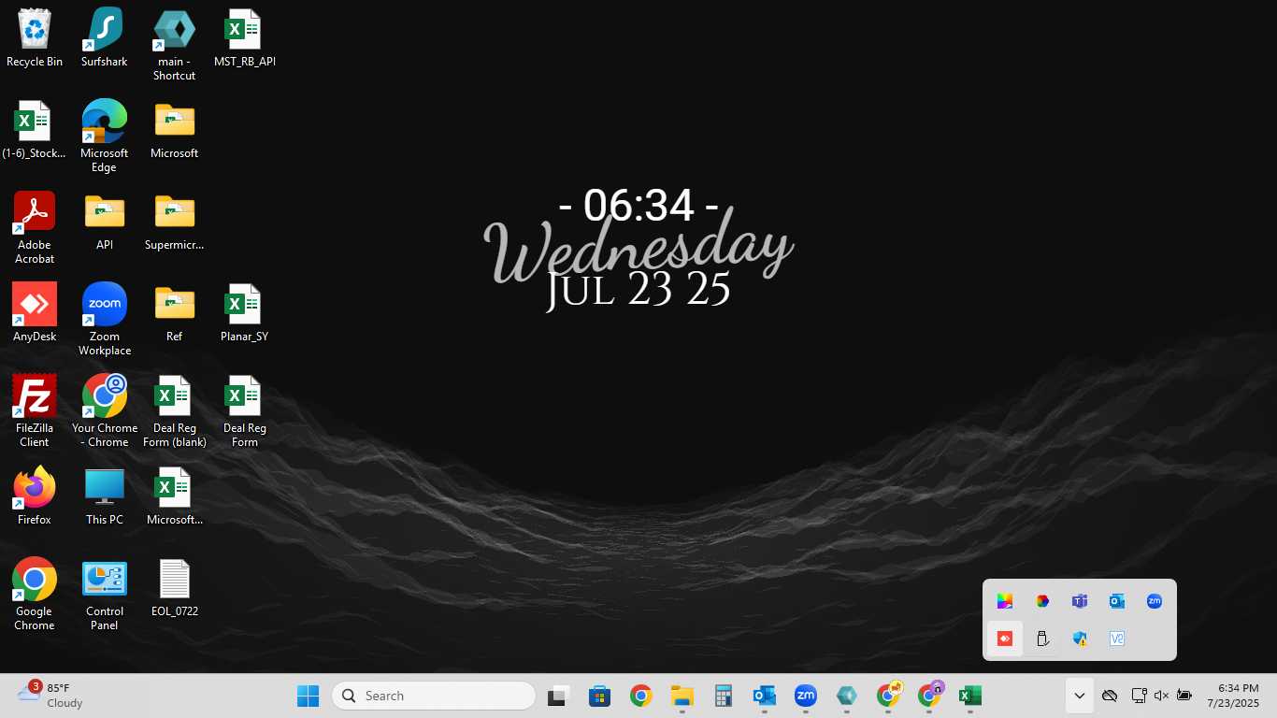Image resolution: width=1277 pixels, height=718 pixels.
Task: Click the Outlook icon in tray overflow
Action: (x=1117, y=601)
